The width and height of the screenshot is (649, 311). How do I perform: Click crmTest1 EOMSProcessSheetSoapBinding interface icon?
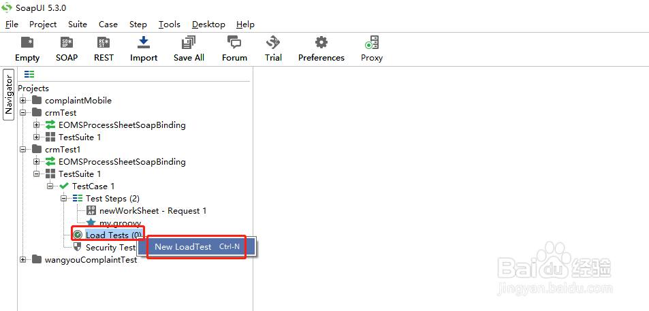click(x=50, y=161)
